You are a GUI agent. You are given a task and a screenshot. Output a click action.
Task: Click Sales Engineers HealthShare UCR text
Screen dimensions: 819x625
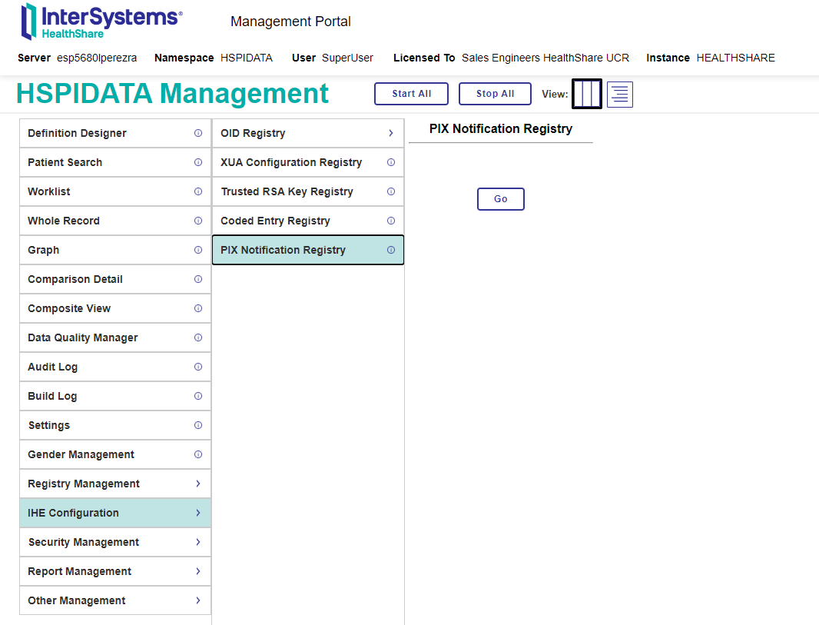click(545, 58)
